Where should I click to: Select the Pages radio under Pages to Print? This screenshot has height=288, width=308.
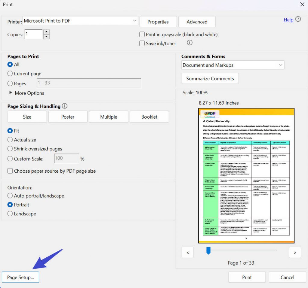[x=10, y=83]
